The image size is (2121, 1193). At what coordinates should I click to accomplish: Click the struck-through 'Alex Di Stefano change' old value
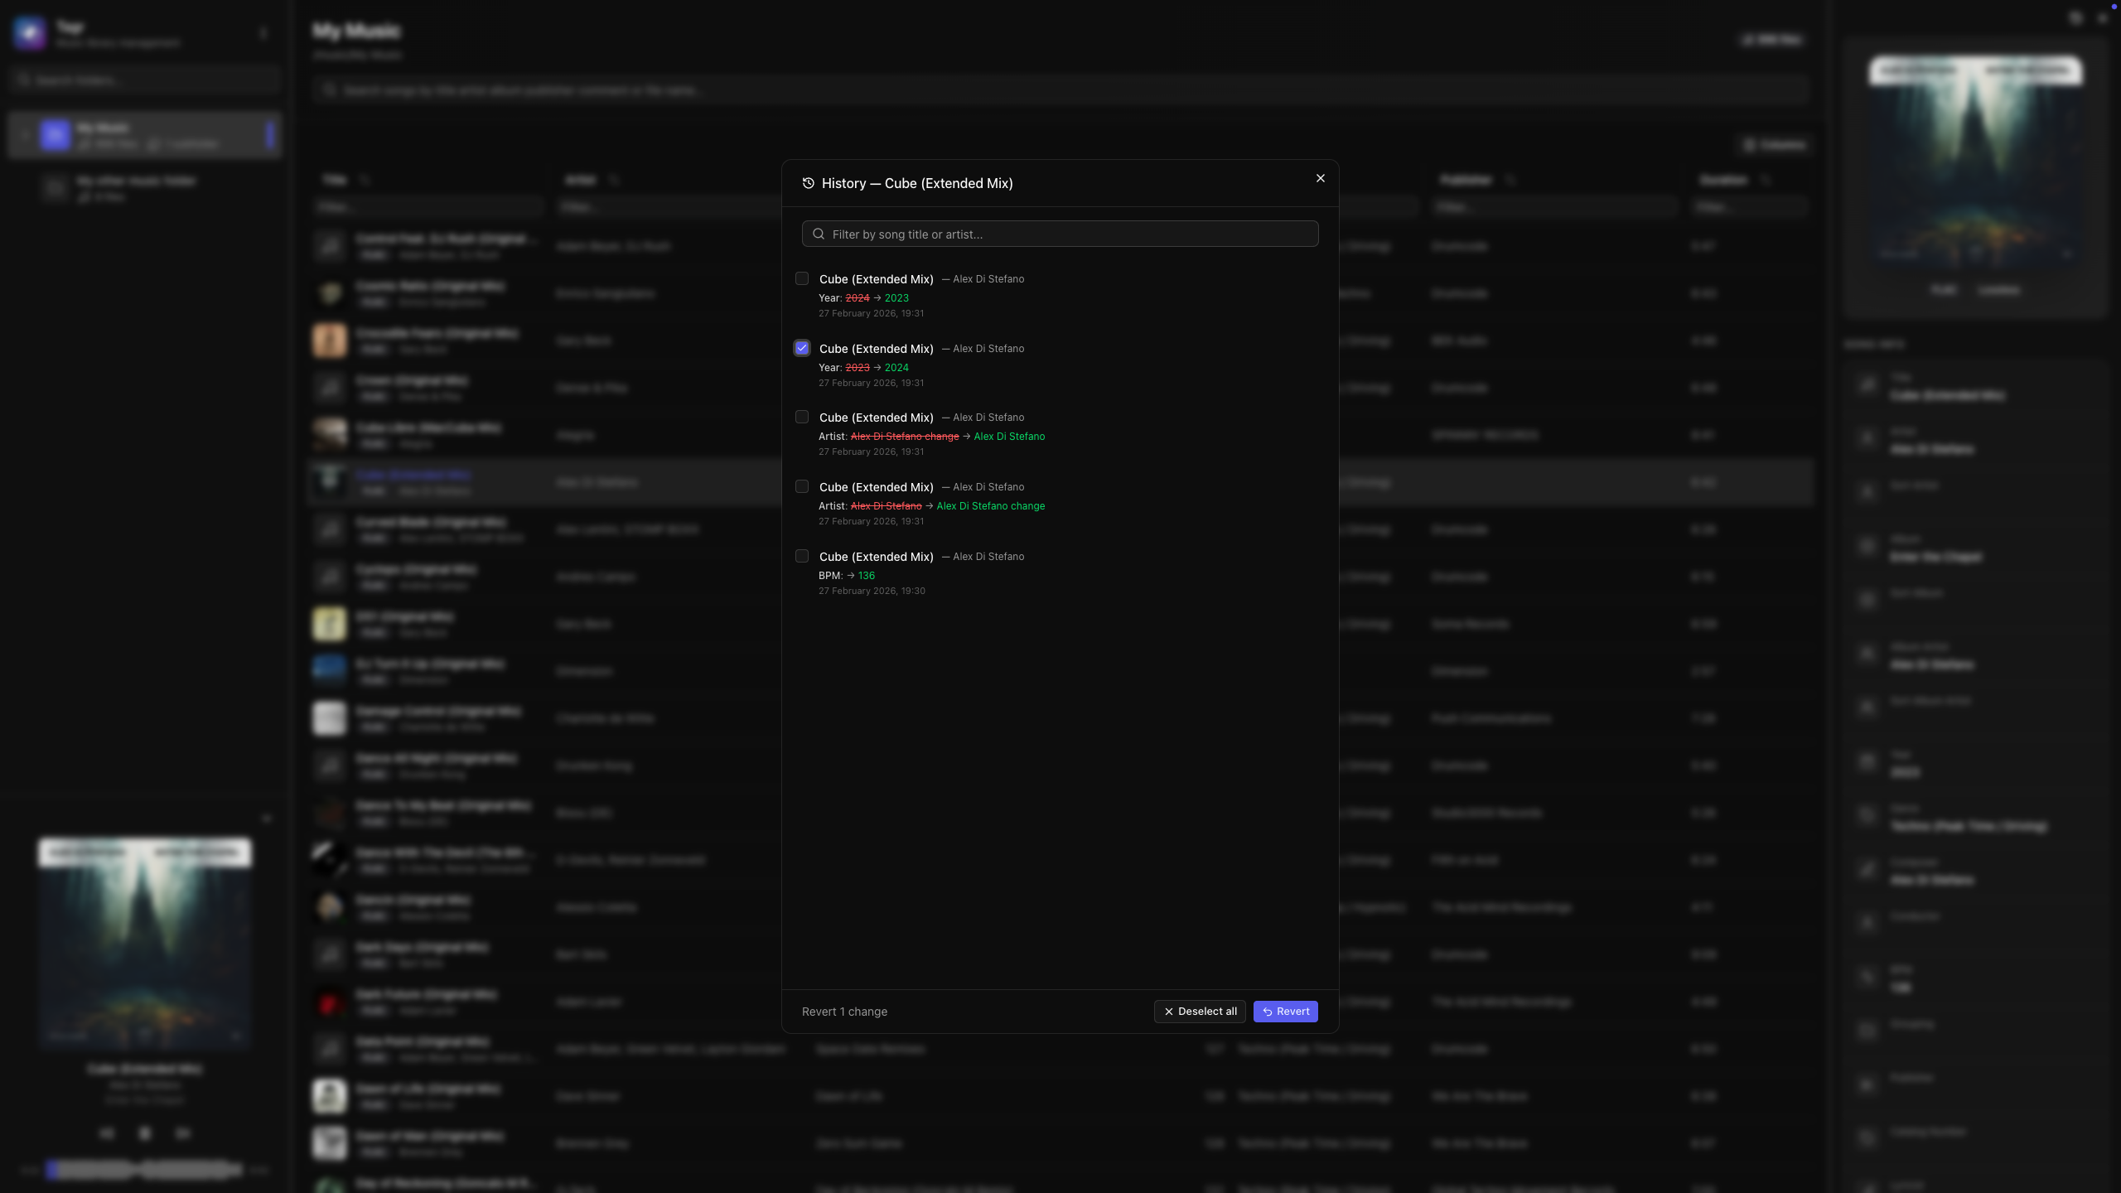pyautogui.click(x=904, y=437)
